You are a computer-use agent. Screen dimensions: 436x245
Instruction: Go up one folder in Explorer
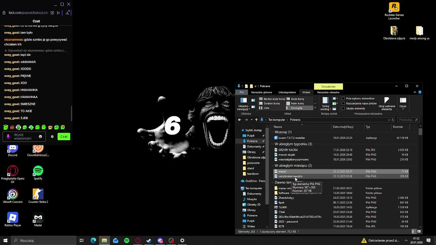(256, 120)
